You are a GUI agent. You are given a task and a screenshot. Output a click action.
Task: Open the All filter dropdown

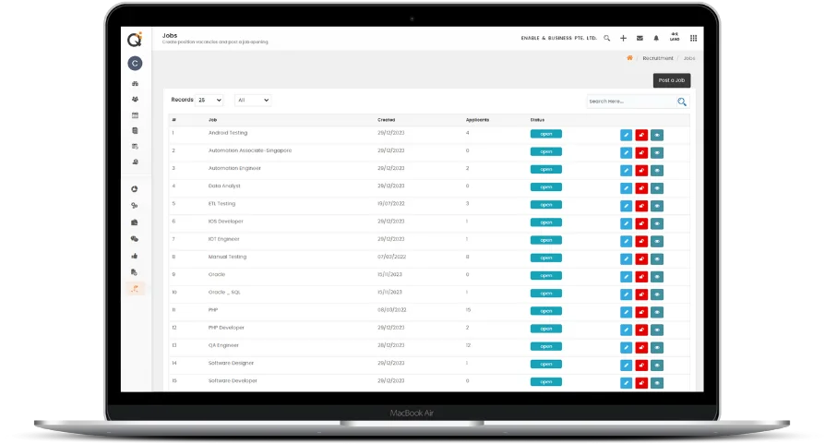coord(253,100)
